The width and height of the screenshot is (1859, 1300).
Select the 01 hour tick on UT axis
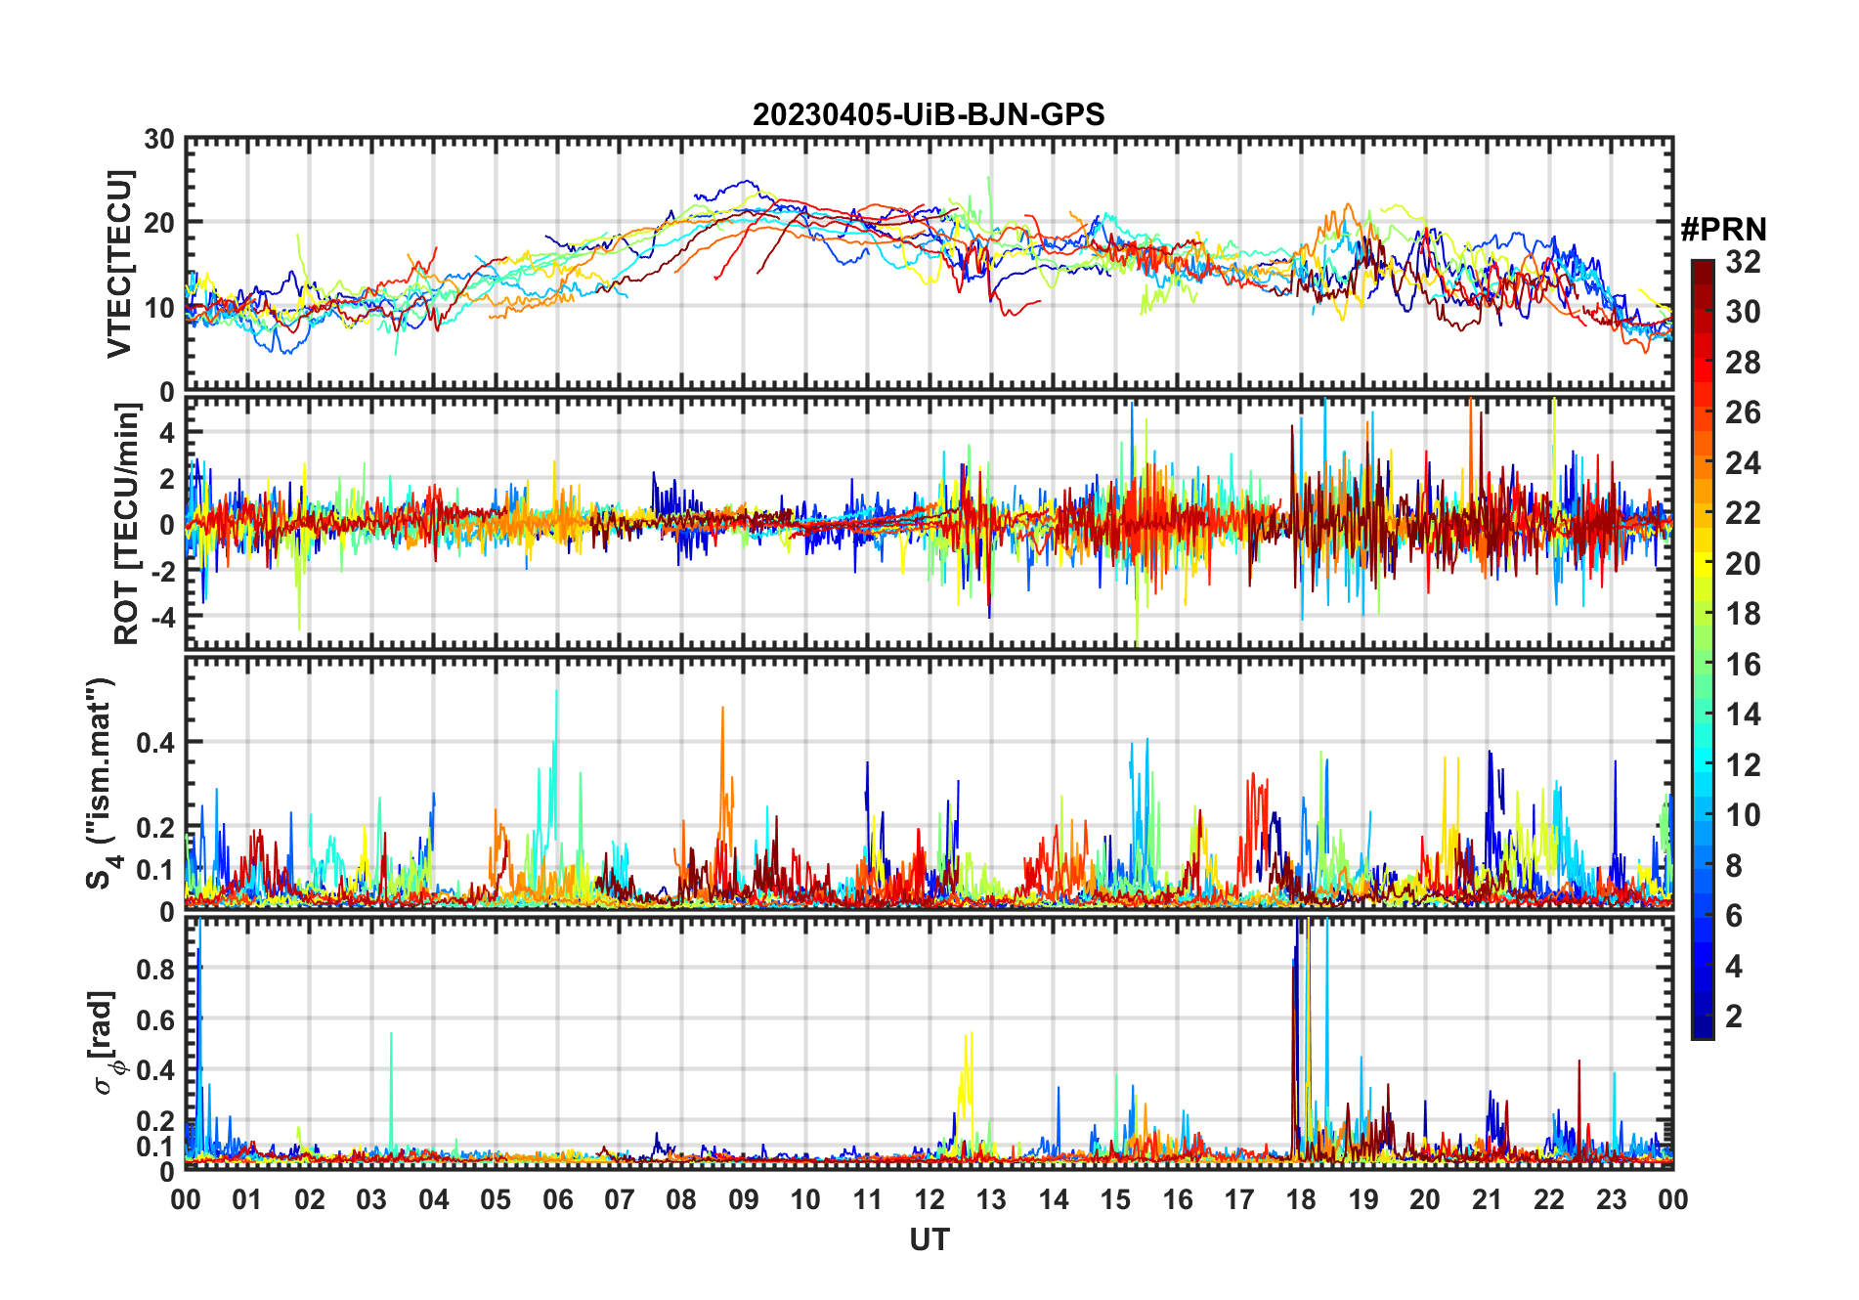[247, 1199]
